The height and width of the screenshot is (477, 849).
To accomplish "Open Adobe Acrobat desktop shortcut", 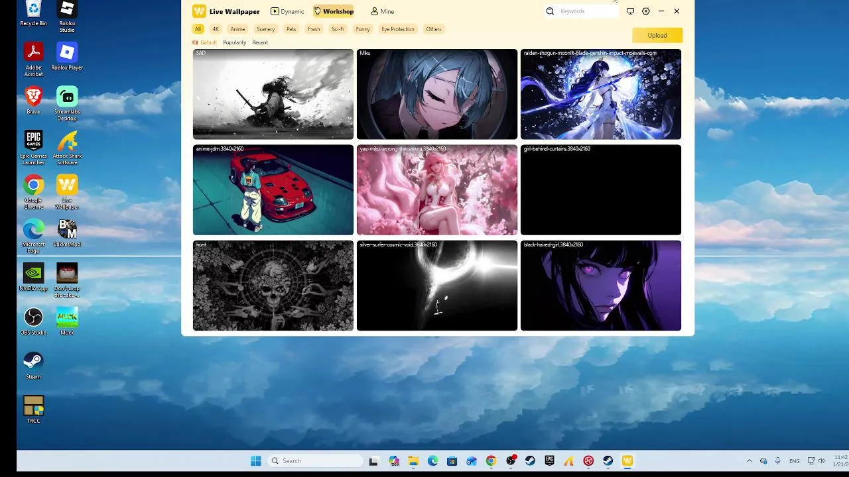I will pos(33,59).
